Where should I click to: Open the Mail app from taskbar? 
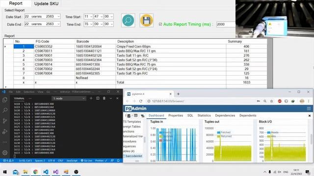click(15, 172)
